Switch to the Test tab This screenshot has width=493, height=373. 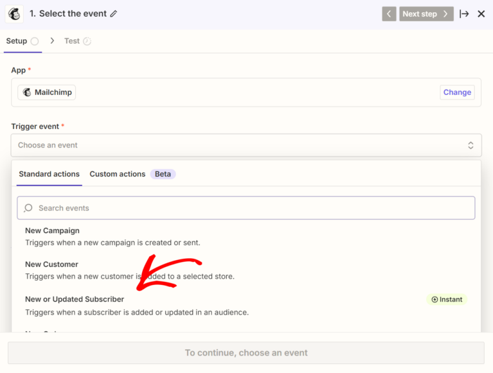coord(78,41)
